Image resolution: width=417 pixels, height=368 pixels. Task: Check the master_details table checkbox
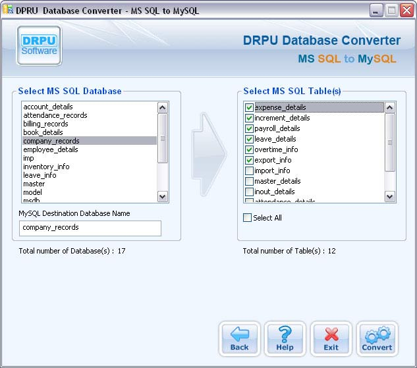pos(249,181)
